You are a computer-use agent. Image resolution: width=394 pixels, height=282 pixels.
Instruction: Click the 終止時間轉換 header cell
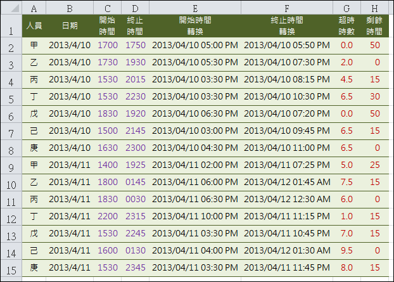287,26
